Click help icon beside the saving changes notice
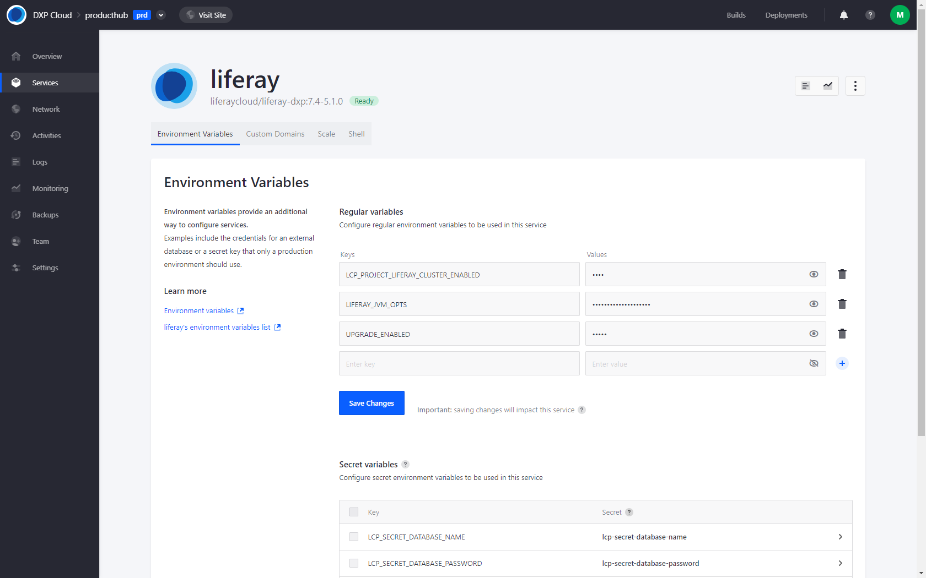This screenshot has height=578, width=926. coord(582,410)
